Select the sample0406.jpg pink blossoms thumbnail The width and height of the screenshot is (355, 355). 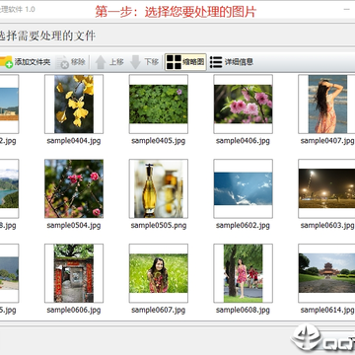coord(243,104)
